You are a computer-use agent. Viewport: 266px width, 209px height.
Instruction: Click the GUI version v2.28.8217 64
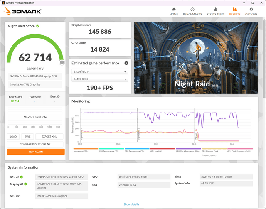click(144, 185)
